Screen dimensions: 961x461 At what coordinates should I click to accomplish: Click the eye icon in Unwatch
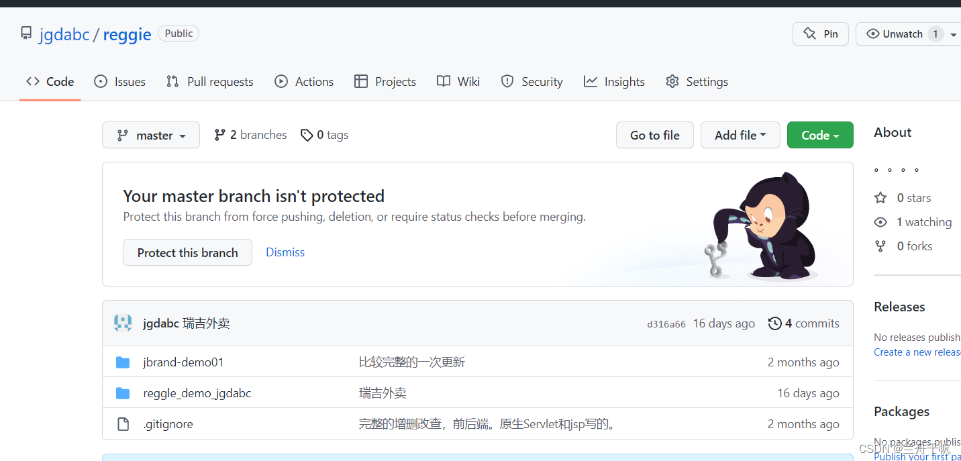click(873, 34)
